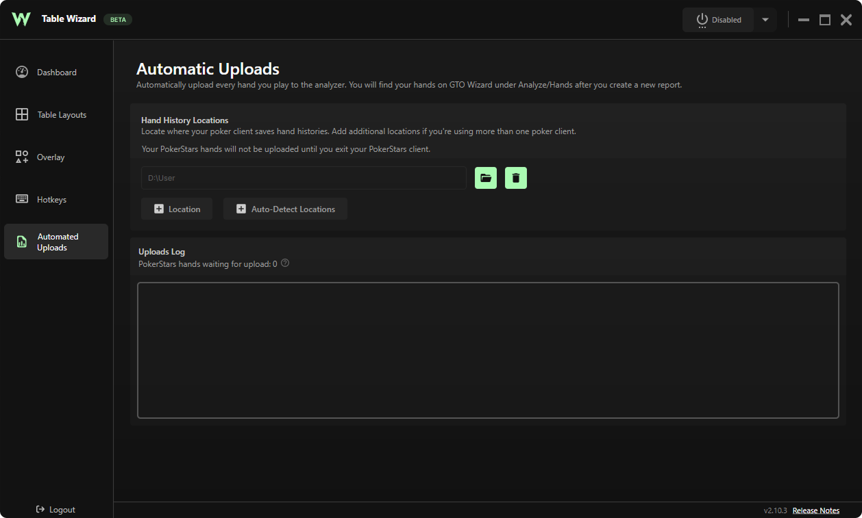Image resolution: width=862 pixels, height=518 pixels.
Task: Browse for folder with green folder icon
Action: point(486,178)
